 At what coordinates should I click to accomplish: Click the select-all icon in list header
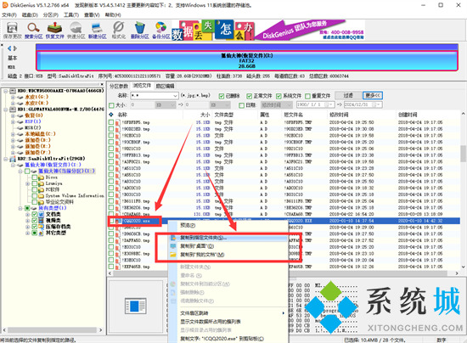coord(111,115)
